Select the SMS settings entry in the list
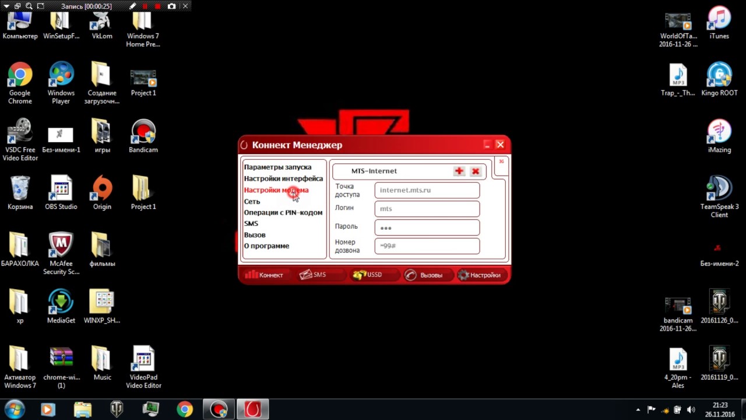This screenshot has height=420, width=746. (x=251, y=223)
